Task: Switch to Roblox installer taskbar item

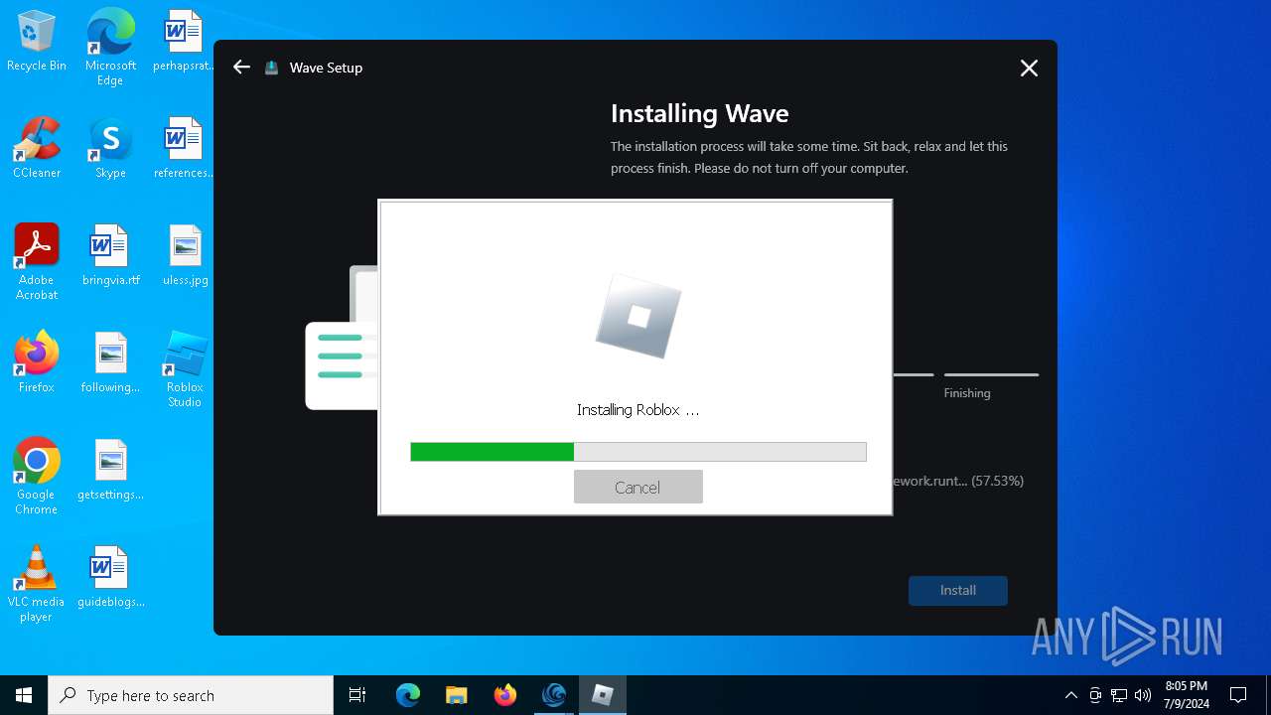Action: tap(602, 695)
